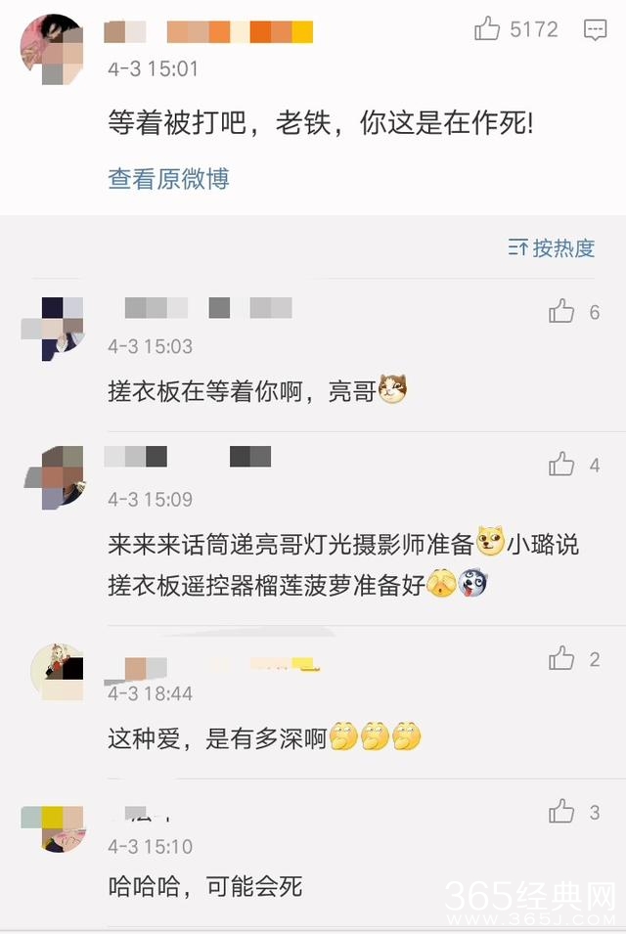The image size is (626, 934).
Task: Open the 按热度 sort option
Action: [563, 248]
